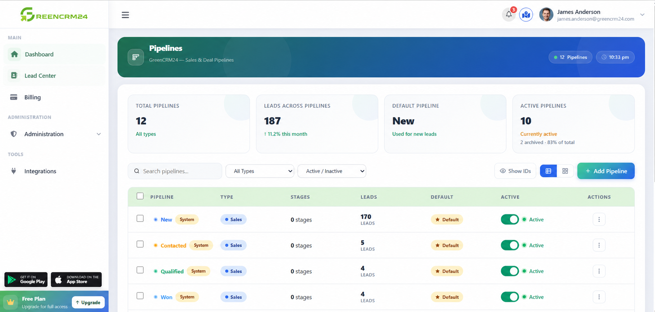Screen dimensions: 655x312
Task: Expand the Administration submenu chevron
Action: coord(98,134)
